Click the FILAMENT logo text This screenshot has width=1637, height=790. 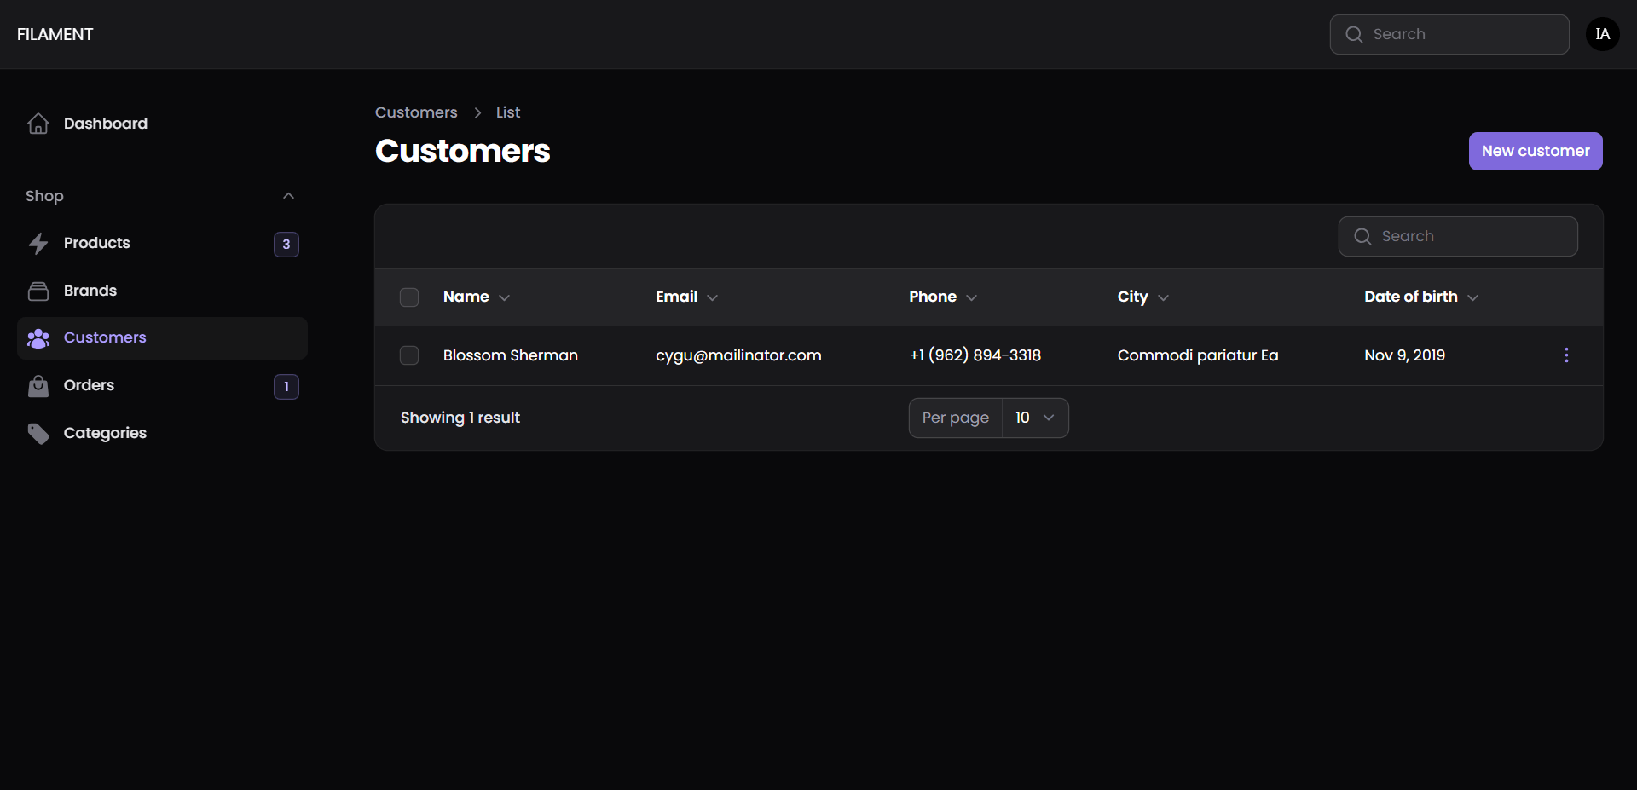pyautogui.click(x=55, y=34)
